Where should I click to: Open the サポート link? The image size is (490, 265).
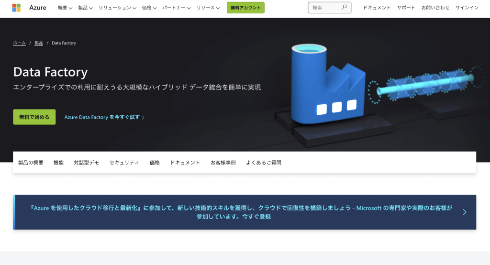406,8
